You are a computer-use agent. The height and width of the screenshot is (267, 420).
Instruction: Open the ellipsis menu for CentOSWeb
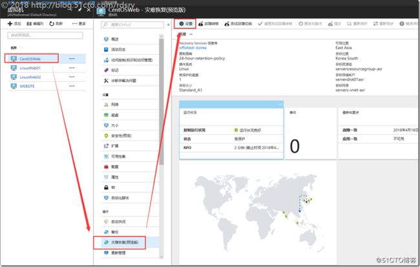click(x=72, y=59)
